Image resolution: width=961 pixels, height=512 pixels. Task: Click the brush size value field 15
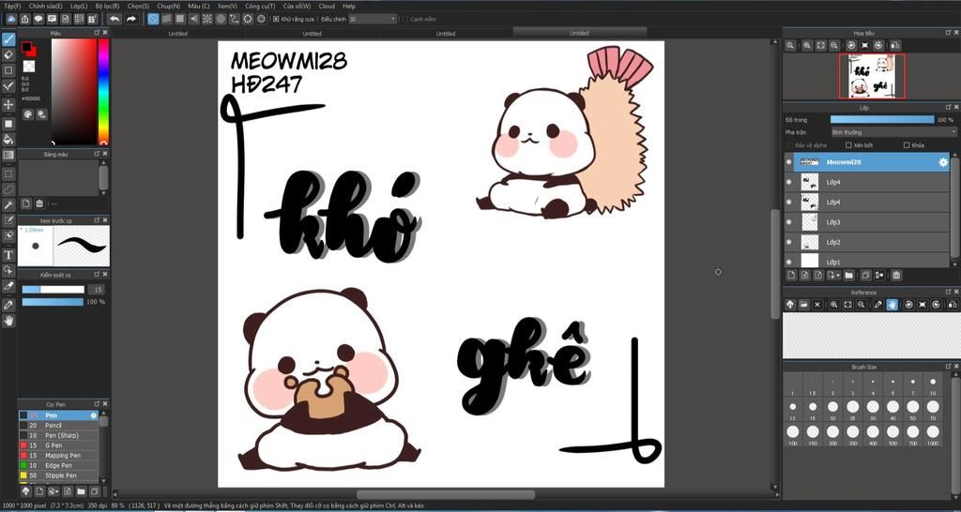pyautogui.click(x=97, y=290)
